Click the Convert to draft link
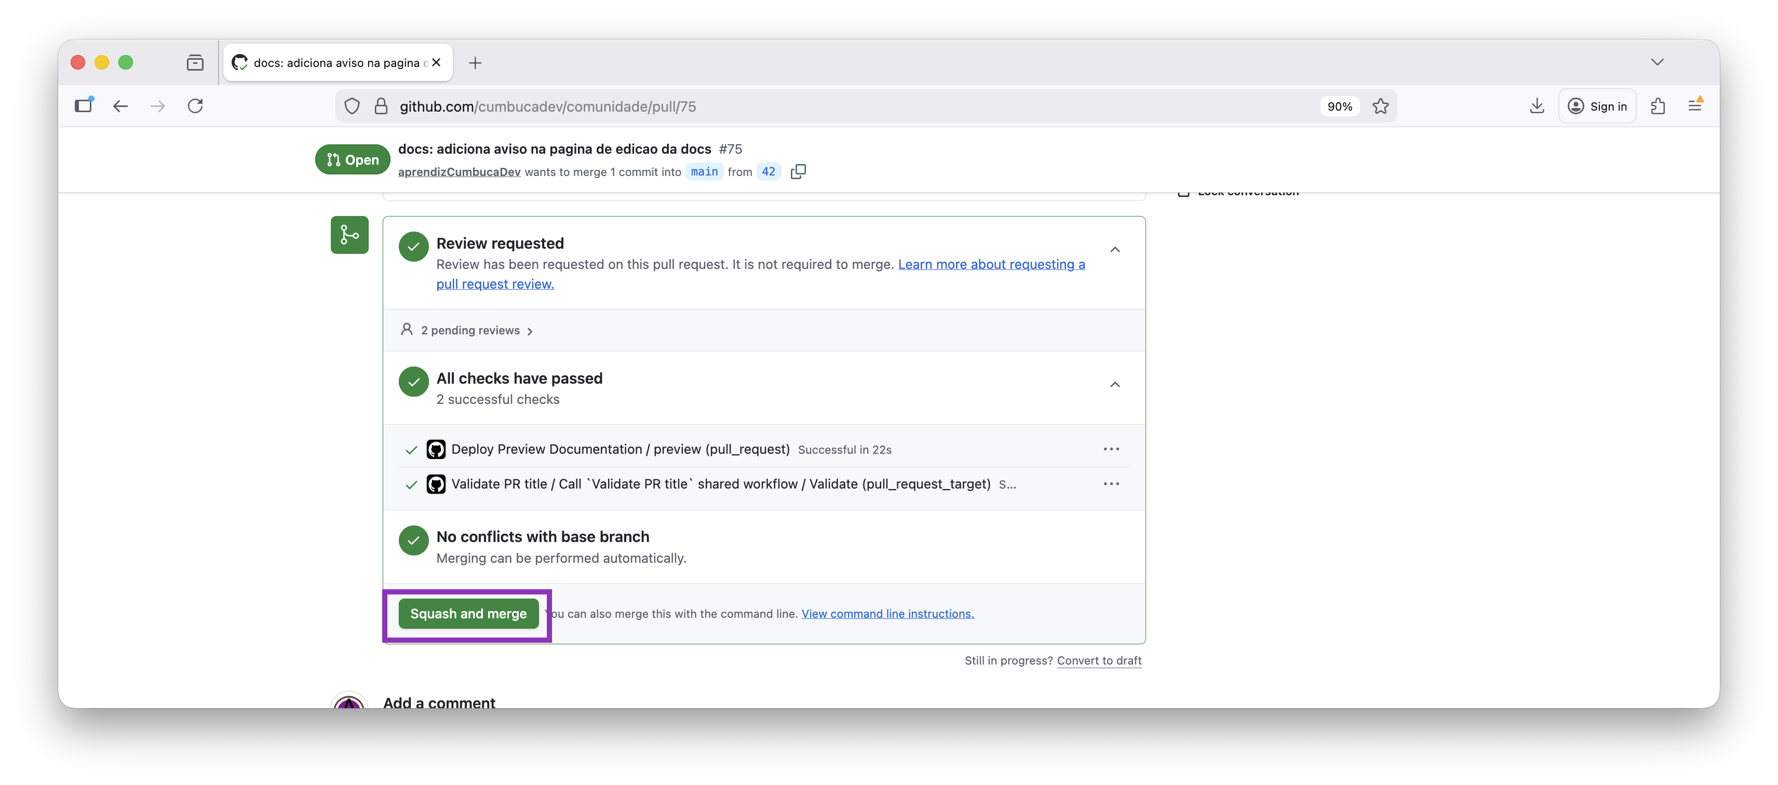This screenshot has height=785, width=1778. point(1099,661)
